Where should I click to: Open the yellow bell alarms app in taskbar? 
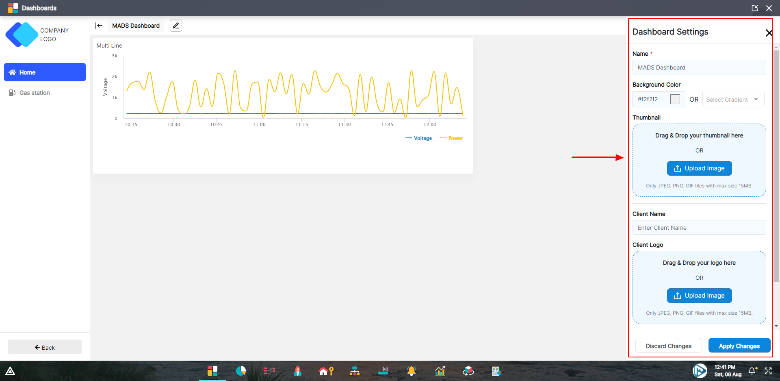click(411, 371)
